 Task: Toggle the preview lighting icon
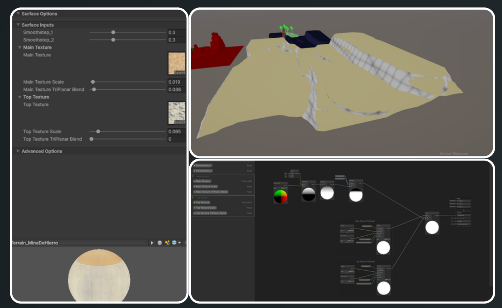tap(167, 243)
